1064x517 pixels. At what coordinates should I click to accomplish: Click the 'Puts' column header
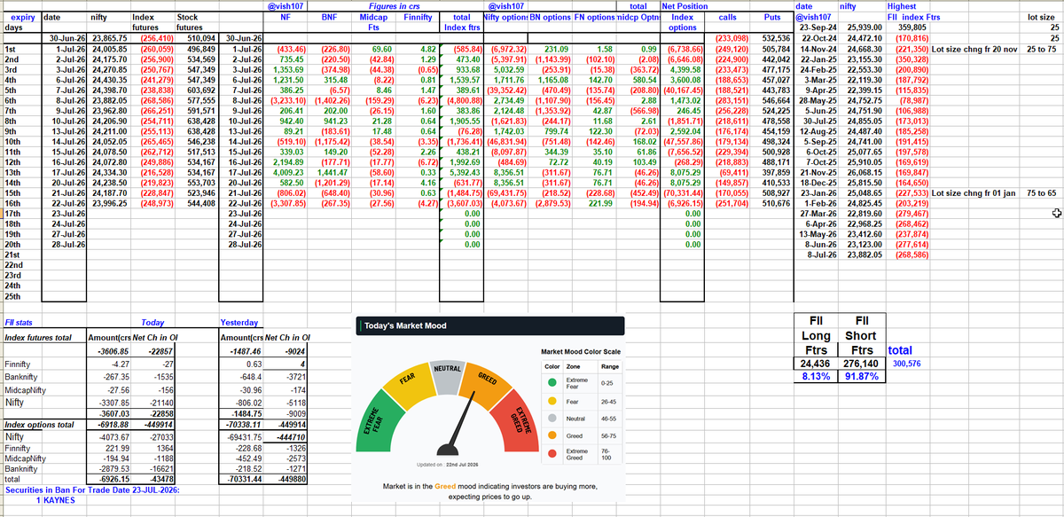tap(774, 17)
